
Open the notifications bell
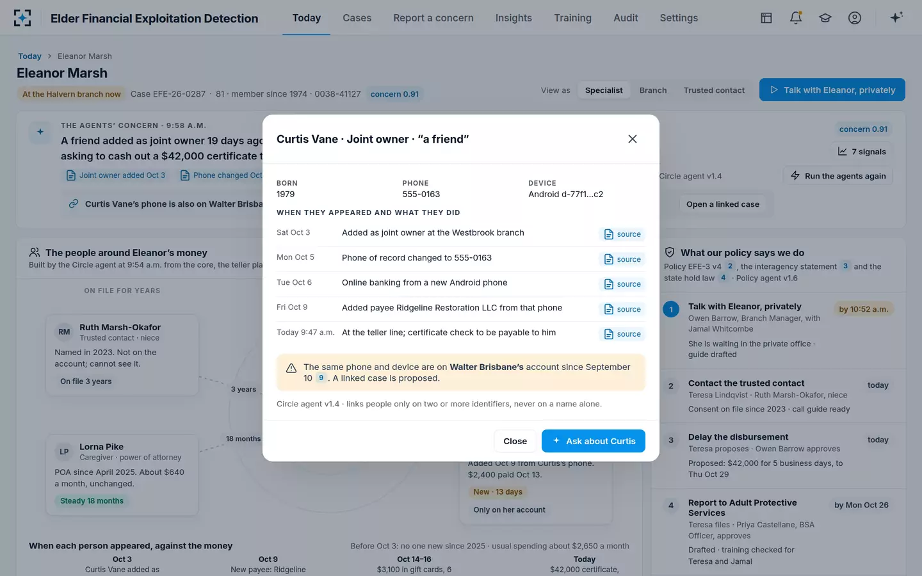click(796, 18)
